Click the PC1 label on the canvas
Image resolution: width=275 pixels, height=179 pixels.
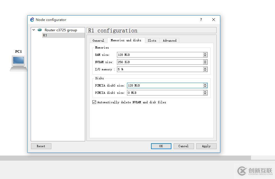pos(18,52)
